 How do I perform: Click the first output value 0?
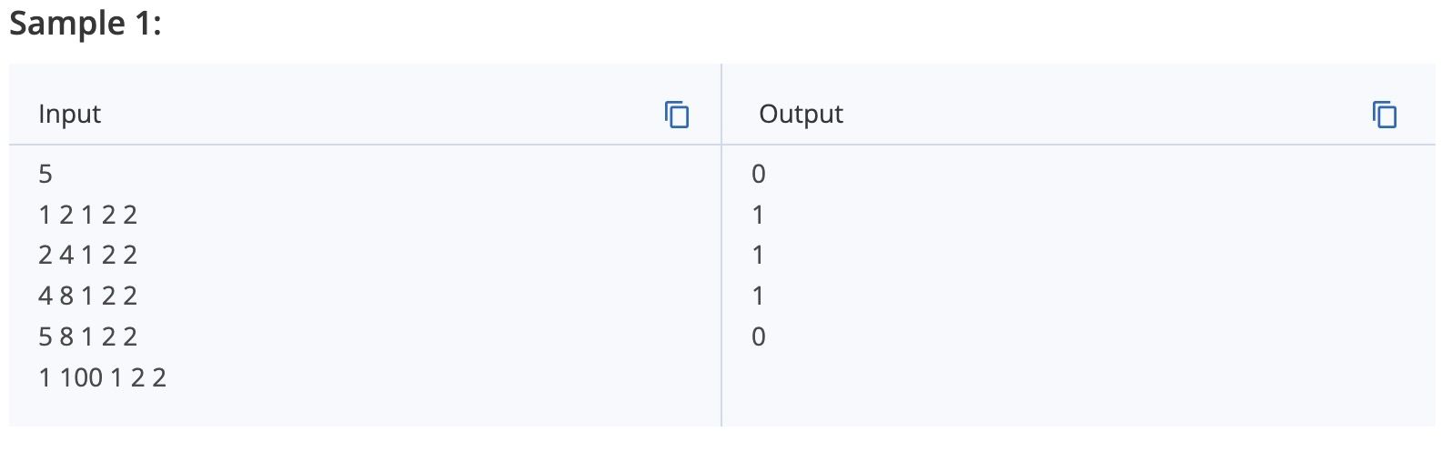pos(759,174)
